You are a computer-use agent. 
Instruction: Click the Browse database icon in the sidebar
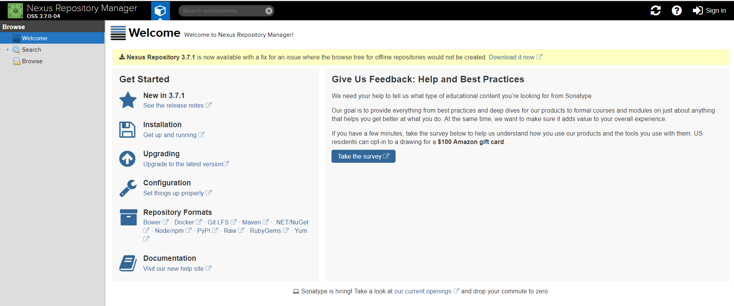click(16, 61)
